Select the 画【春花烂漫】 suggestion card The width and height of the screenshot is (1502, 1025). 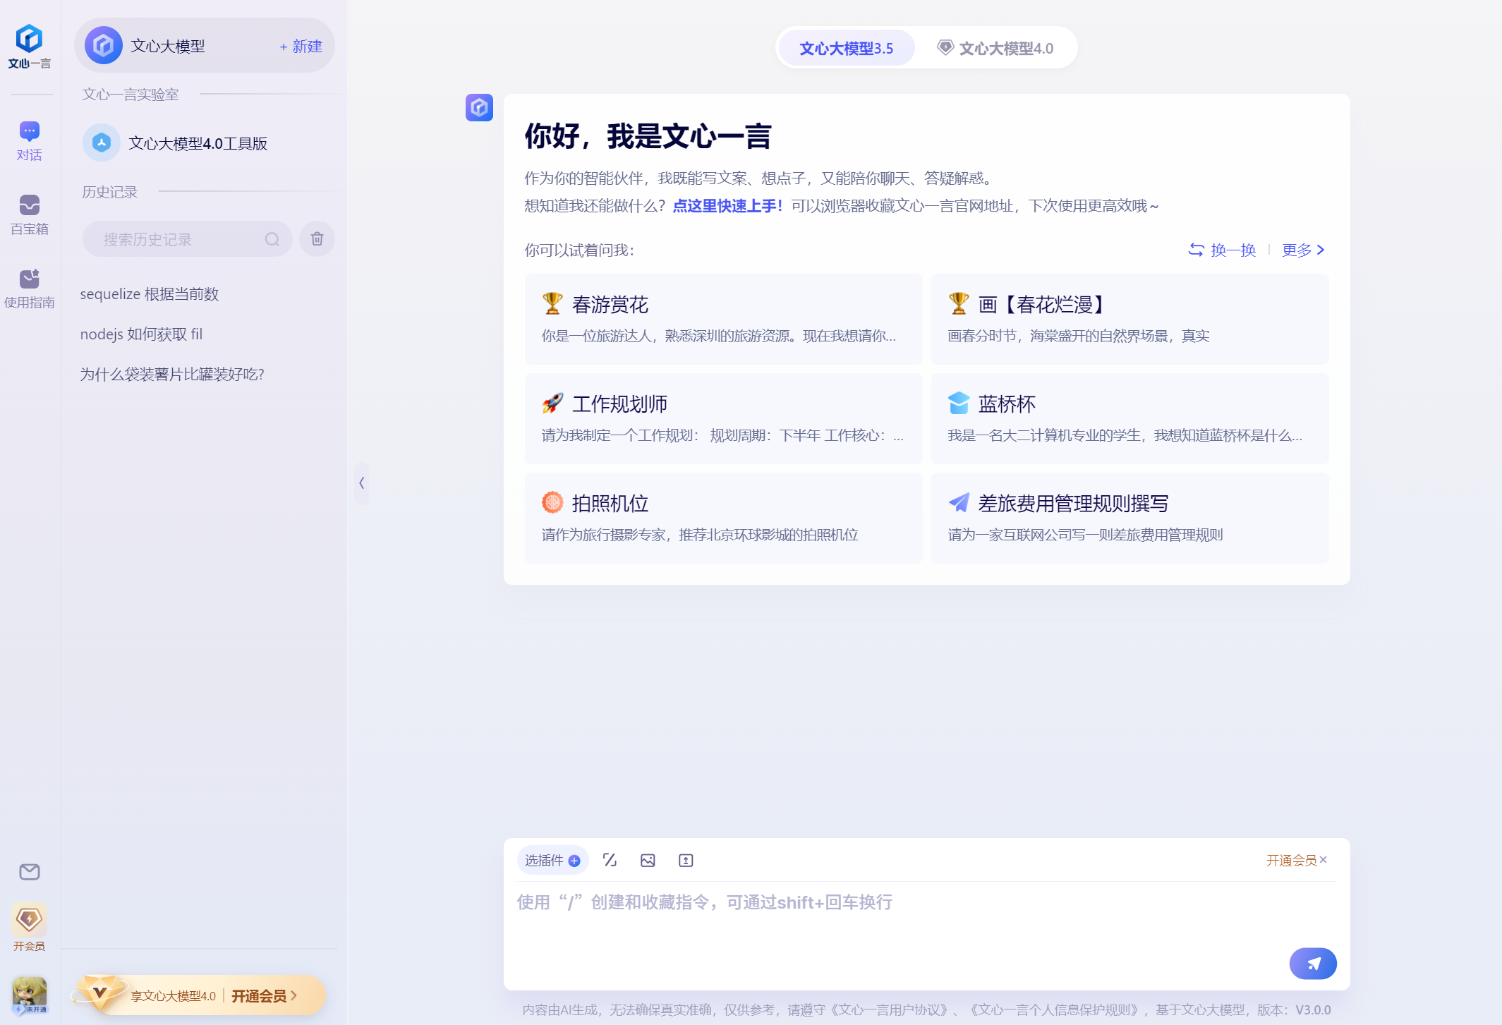[1130, 319]
